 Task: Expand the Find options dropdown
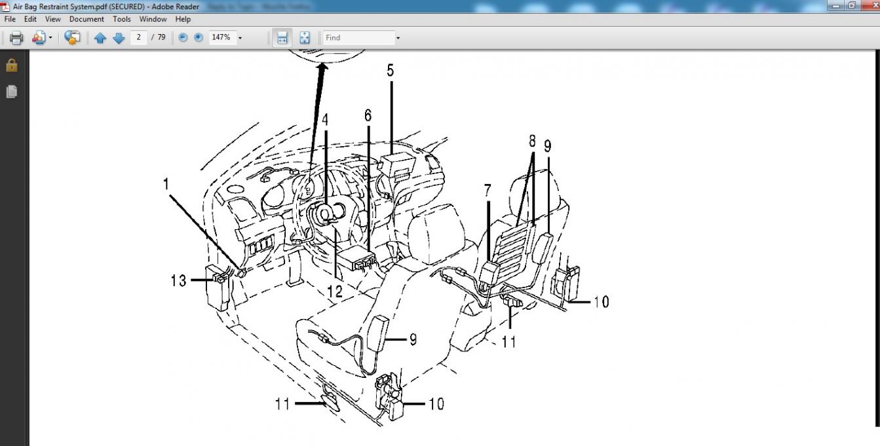pyautogui.click(x=398, y=38)
